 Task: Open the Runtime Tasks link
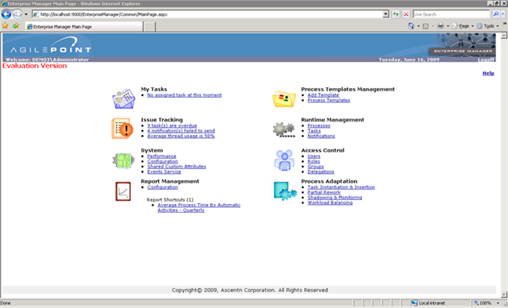314,130
